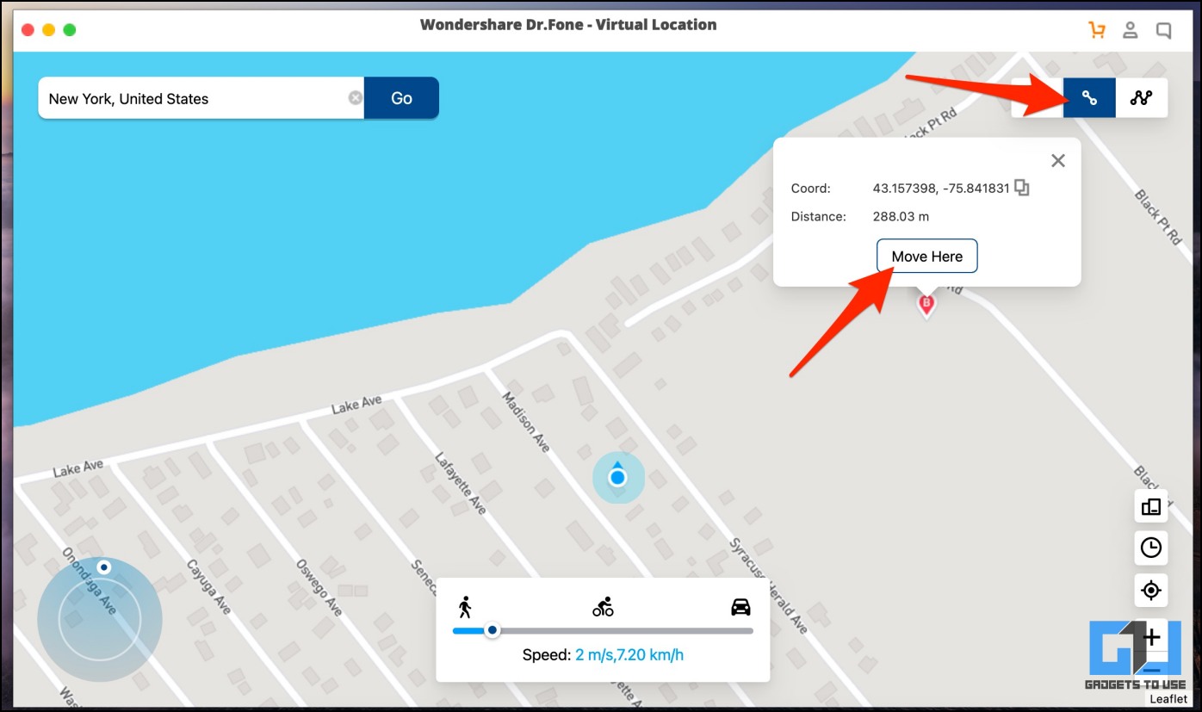Click the speed slider handle
The width and height of the screenshot is (1202, 712).
[x=493, y=630]
